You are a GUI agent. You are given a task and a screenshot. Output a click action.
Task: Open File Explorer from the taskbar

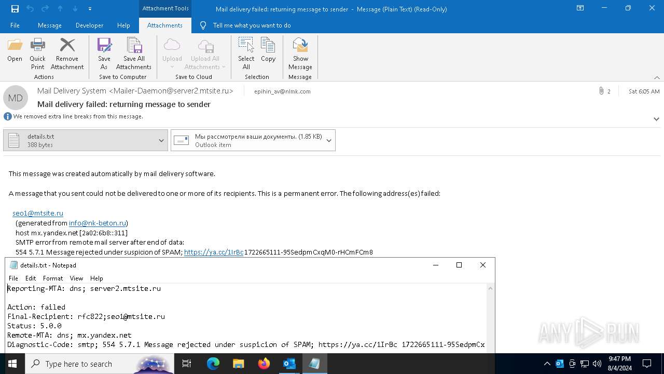tap(239, 364)
